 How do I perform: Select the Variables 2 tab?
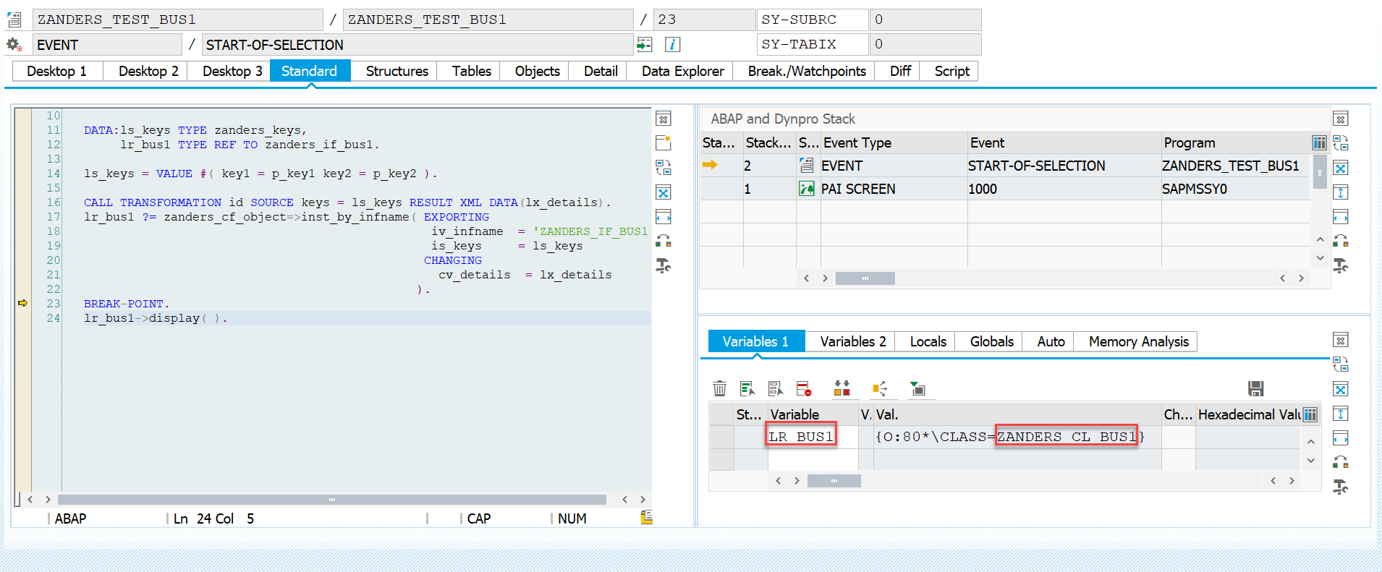pyautogui.click(x=853, y=341)
